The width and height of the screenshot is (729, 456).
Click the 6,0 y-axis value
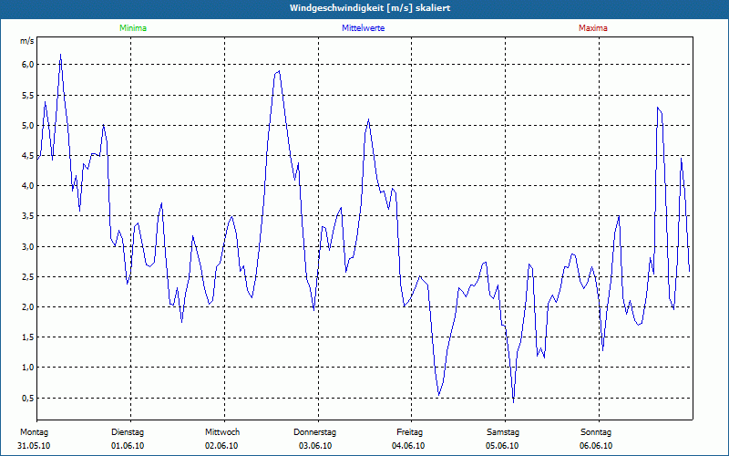point(28,65)
